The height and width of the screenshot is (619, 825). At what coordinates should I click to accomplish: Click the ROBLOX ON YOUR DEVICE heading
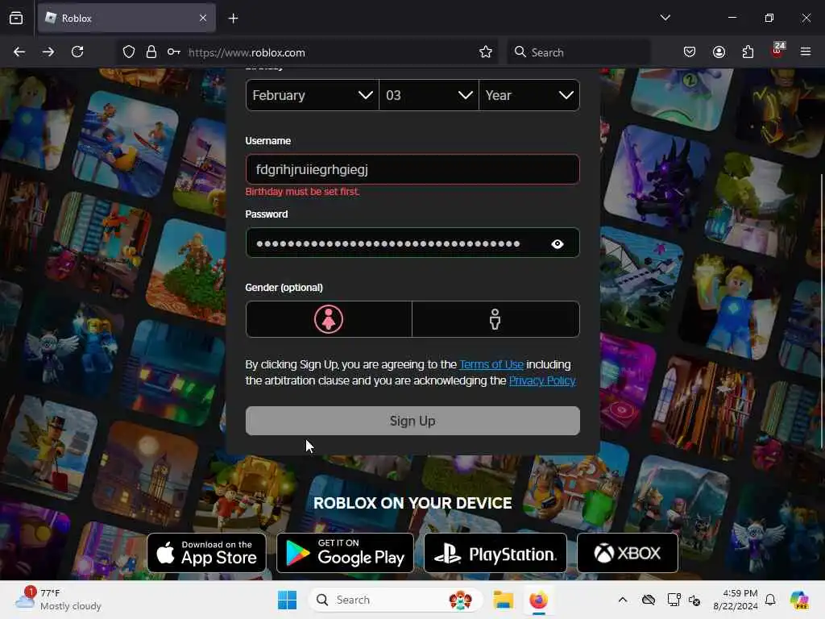tap(412, 503)
